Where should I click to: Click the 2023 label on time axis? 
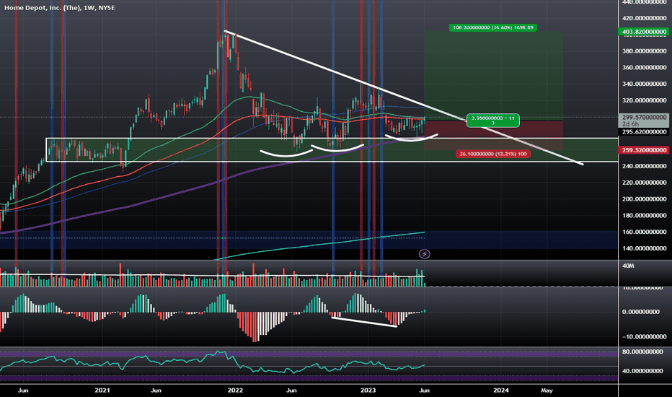click(x=368, y=390)
